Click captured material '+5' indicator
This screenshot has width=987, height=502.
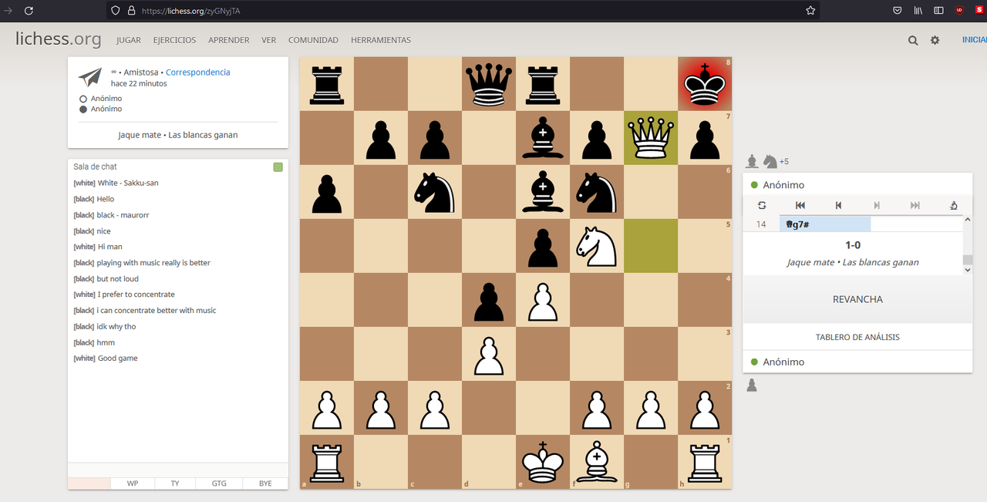784,162
